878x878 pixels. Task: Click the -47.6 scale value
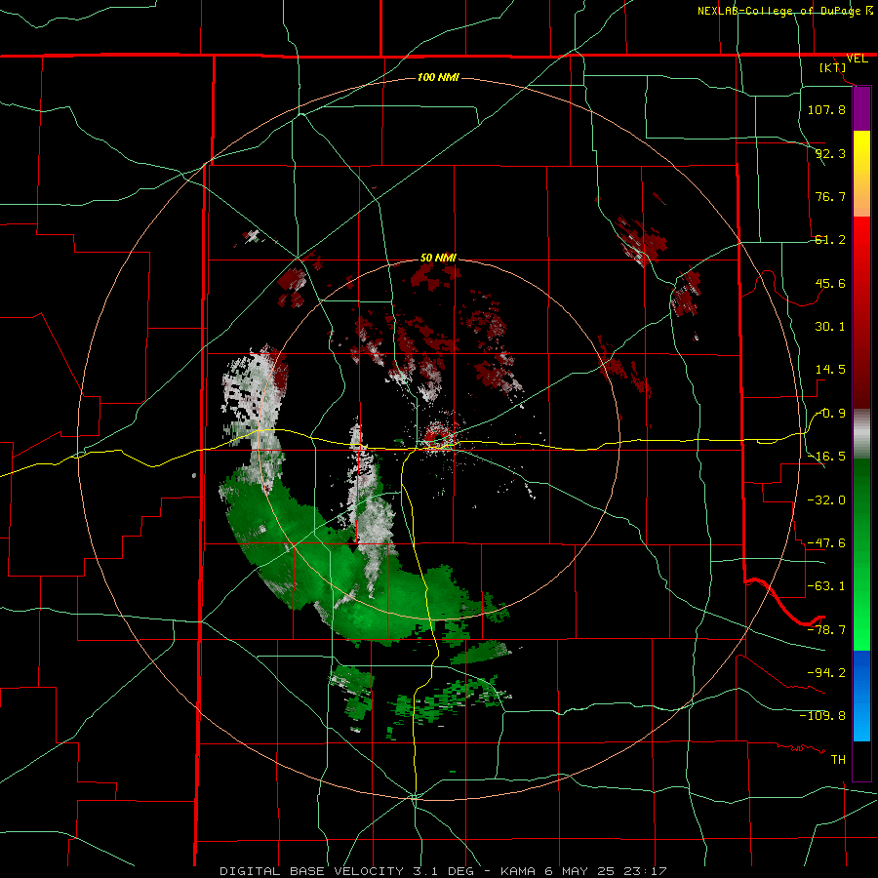pyautogui.click(x=826, y=543)
